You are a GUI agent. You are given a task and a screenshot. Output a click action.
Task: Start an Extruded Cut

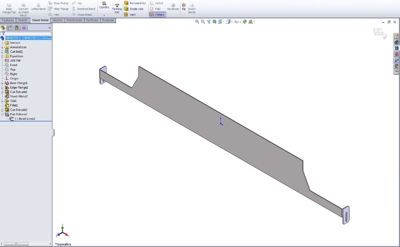click(135, 3)
